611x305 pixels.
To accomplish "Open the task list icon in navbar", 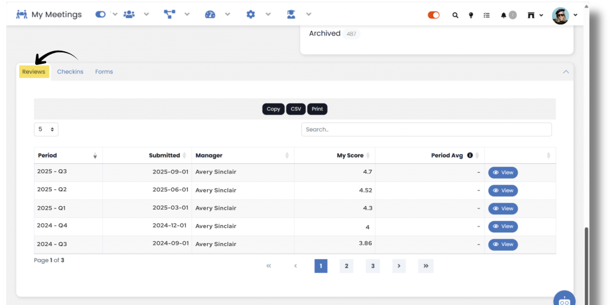I will (x=487, y=15).
